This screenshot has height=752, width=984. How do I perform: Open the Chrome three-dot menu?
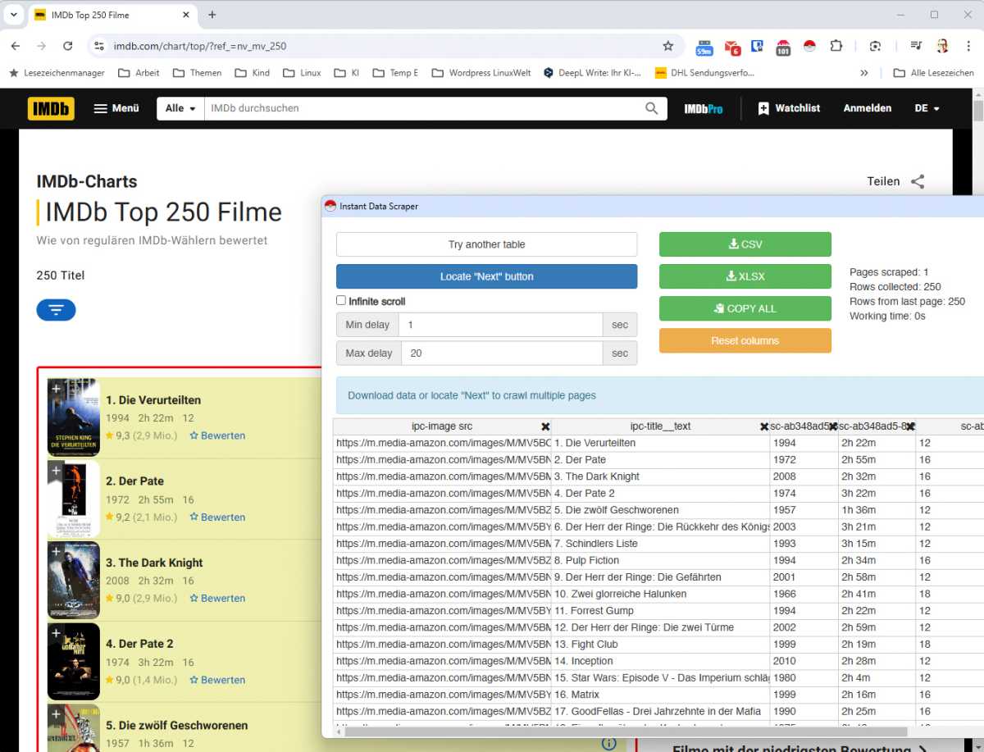tap(968, 46)
